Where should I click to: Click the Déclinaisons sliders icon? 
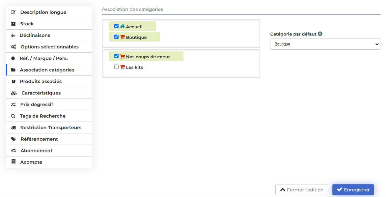(x=13, y=36)
